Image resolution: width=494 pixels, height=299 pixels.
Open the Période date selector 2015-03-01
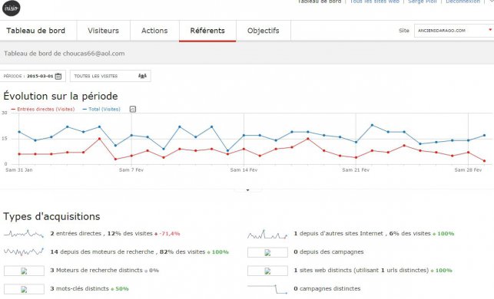pos(33,76)
